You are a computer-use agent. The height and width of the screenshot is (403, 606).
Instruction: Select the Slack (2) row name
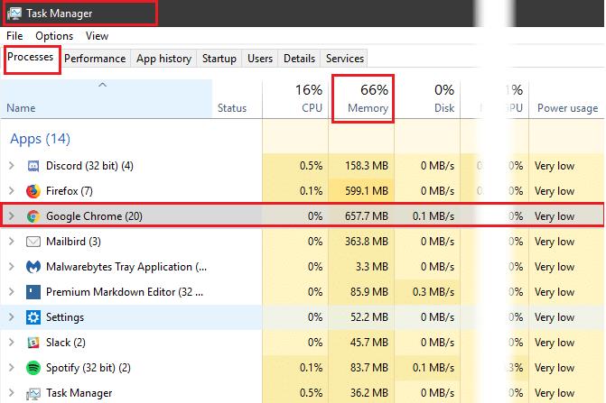66,343
